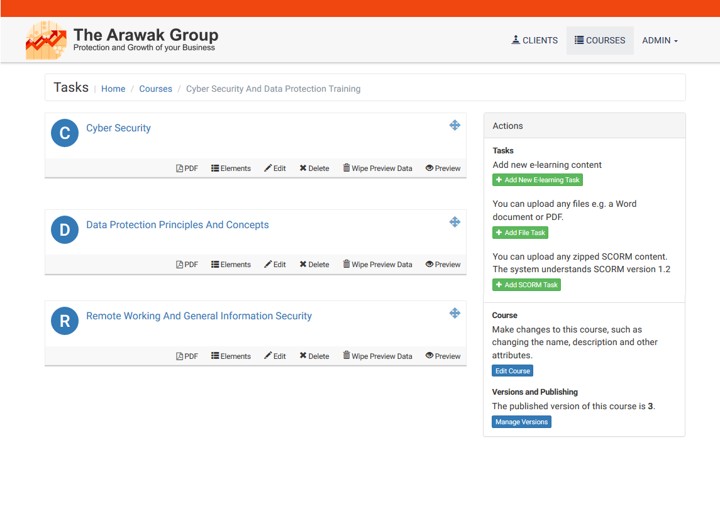This screenshot has height=511, width=720.
Task: Download PDF for Data Protection Principles task
Action: click(x=187, y=265)
